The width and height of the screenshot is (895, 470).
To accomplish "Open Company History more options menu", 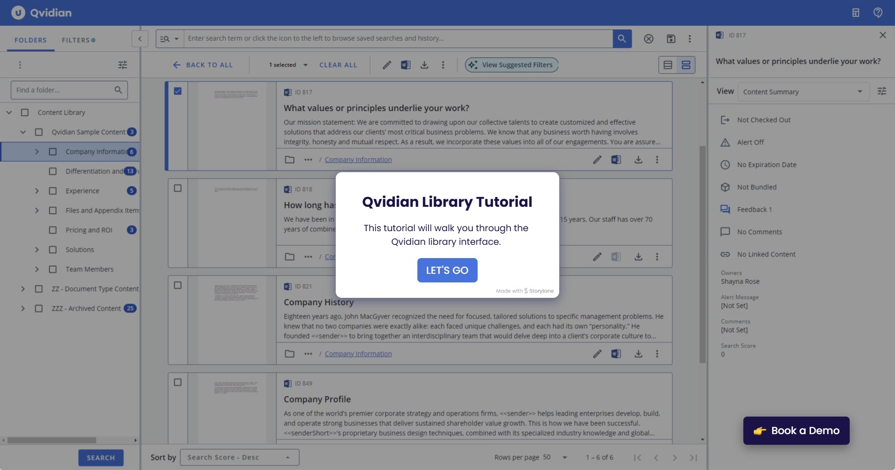I will click(657, 354).
